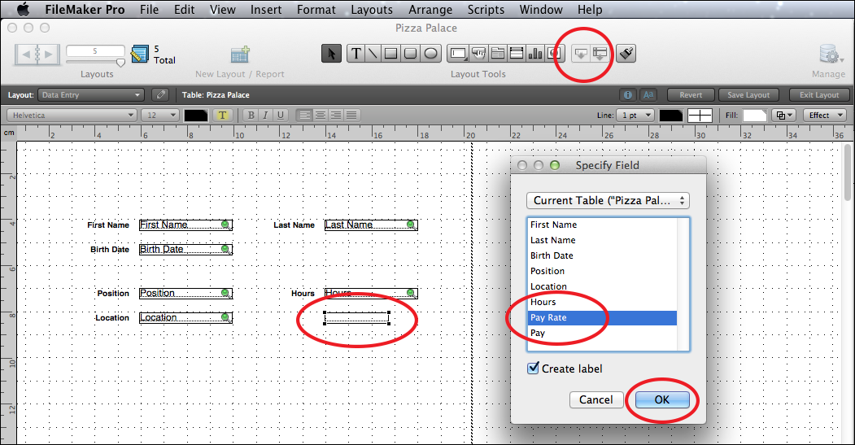This screenshot has height=445, width=855.
Task: Click the highlight T text color button
Action: 222,115
